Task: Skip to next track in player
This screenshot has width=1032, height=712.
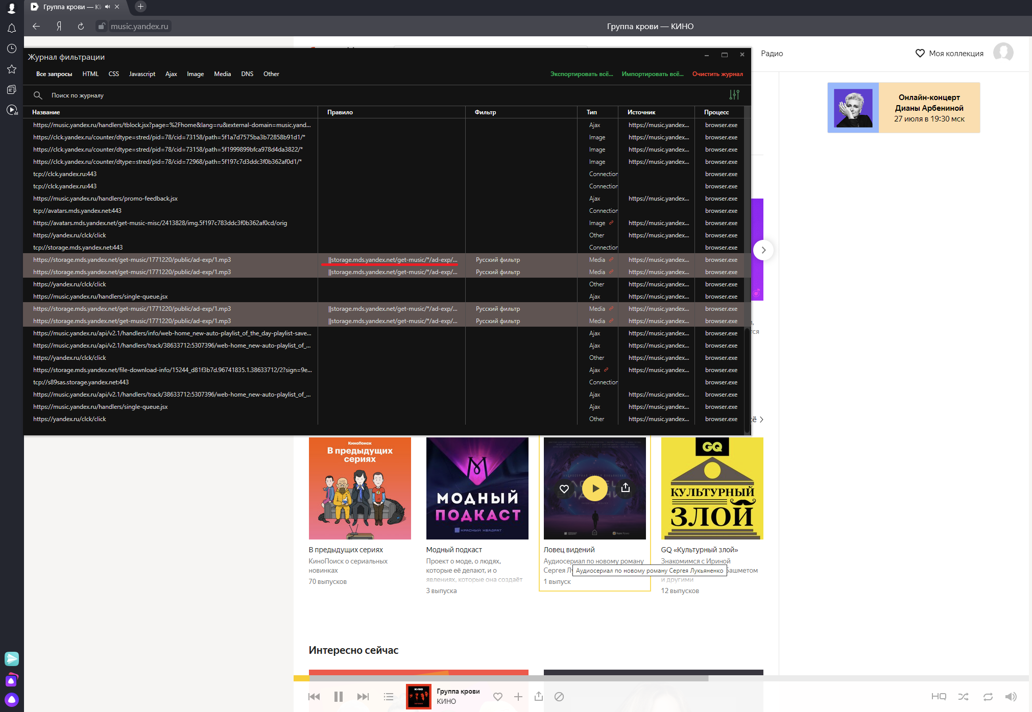Action: tap(363, 697)
